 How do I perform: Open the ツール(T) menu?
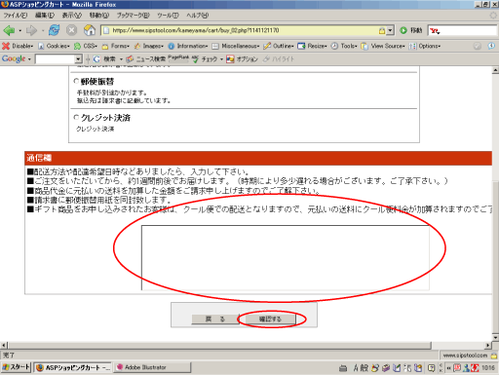pyautogui.click(x=168, y=16)
